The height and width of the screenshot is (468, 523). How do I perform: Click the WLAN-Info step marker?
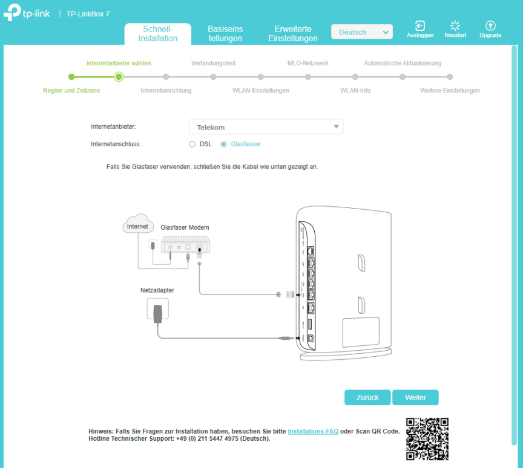tap(355, 77)
